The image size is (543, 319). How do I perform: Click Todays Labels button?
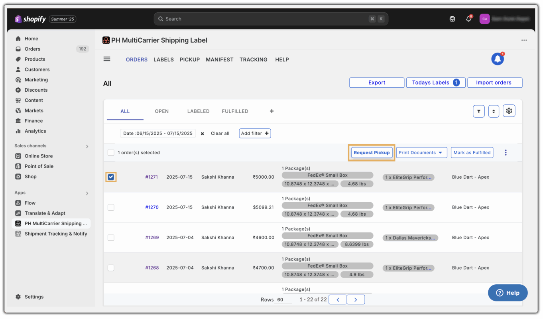click(436, 83)
